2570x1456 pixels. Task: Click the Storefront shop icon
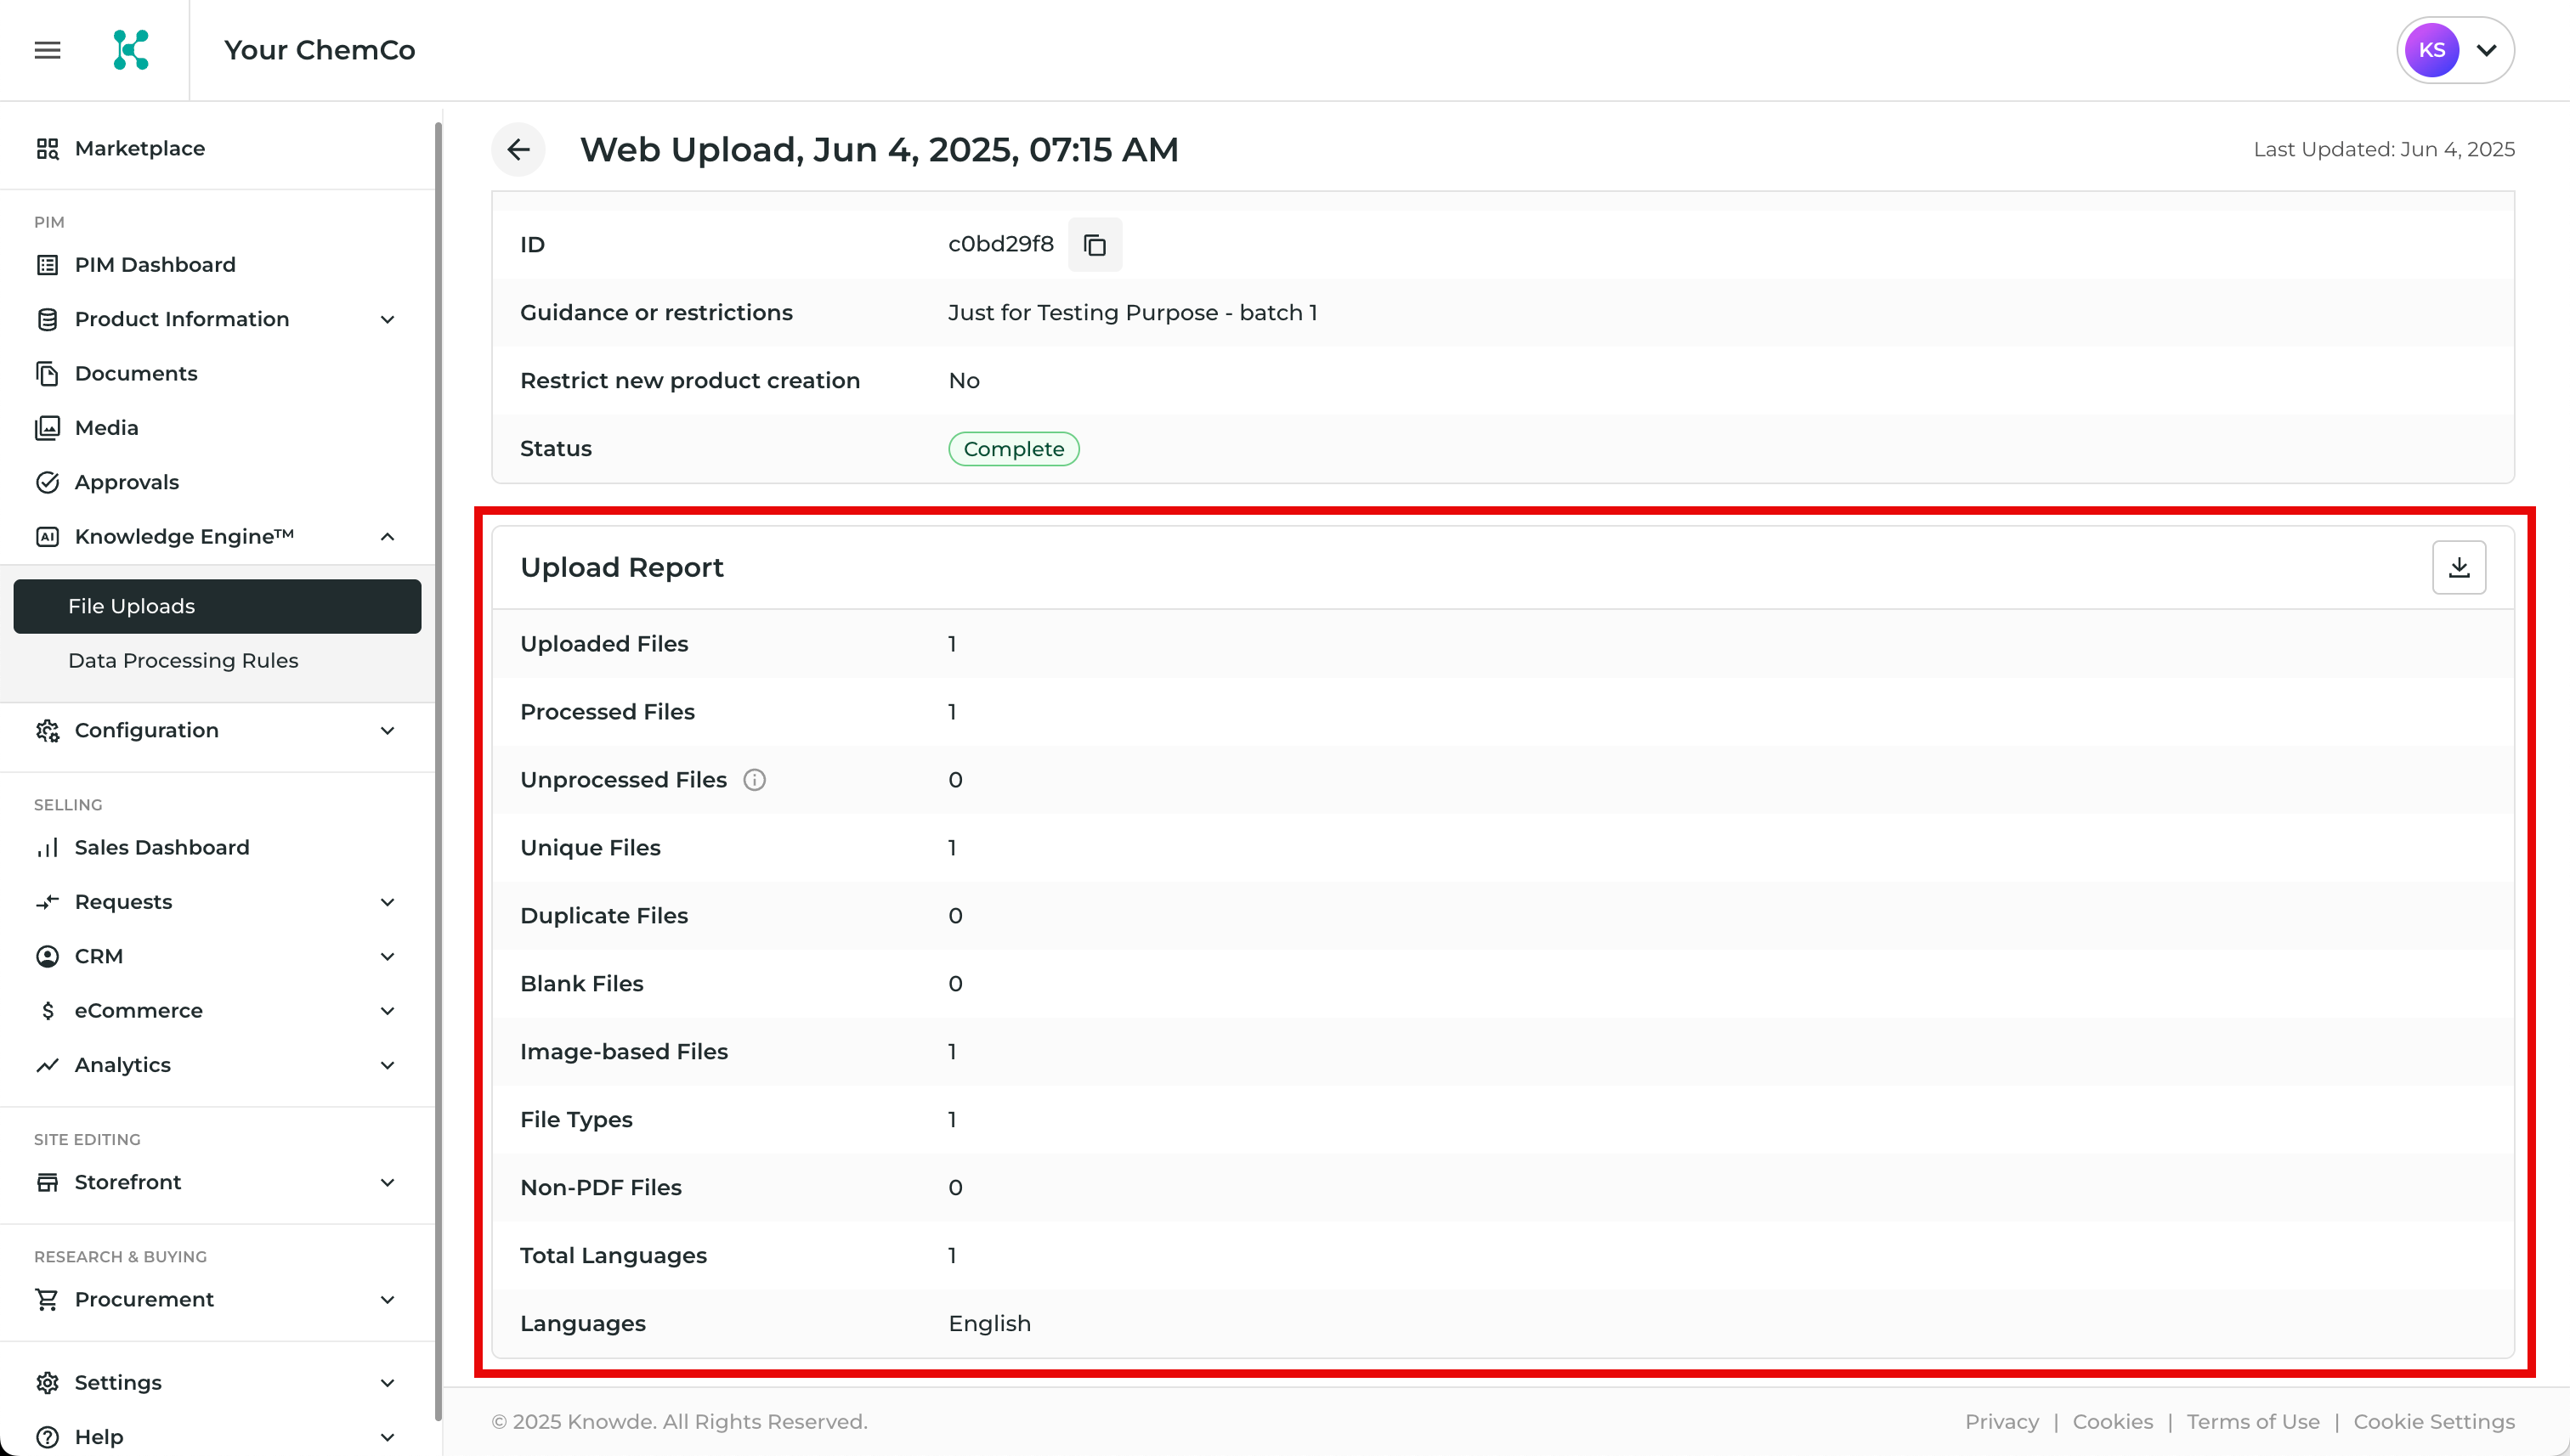(x=47, y=1182)
